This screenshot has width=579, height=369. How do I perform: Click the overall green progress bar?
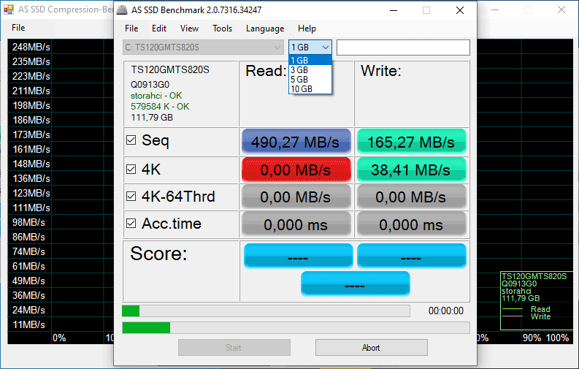[x=295, y=327]
